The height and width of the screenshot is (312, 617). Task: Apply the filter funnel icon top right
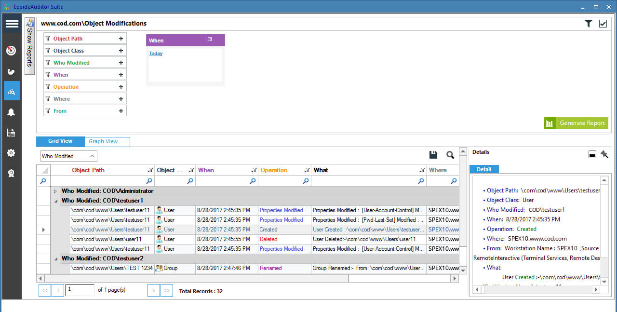pyautogui.click(x=588, y=23)
